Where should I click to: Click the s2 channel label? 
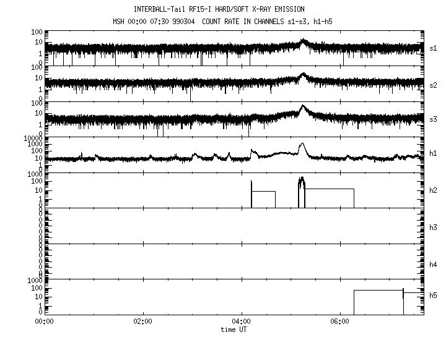click(x=432, y=85)
